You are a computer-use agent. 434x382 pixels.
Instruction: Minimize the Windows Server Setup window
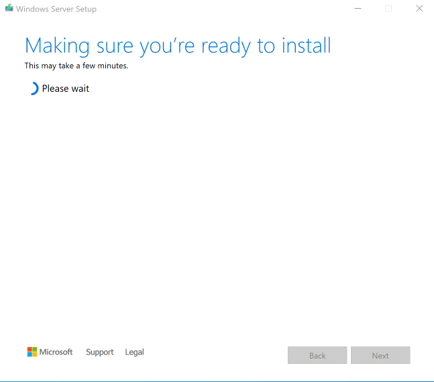[358, 9]
